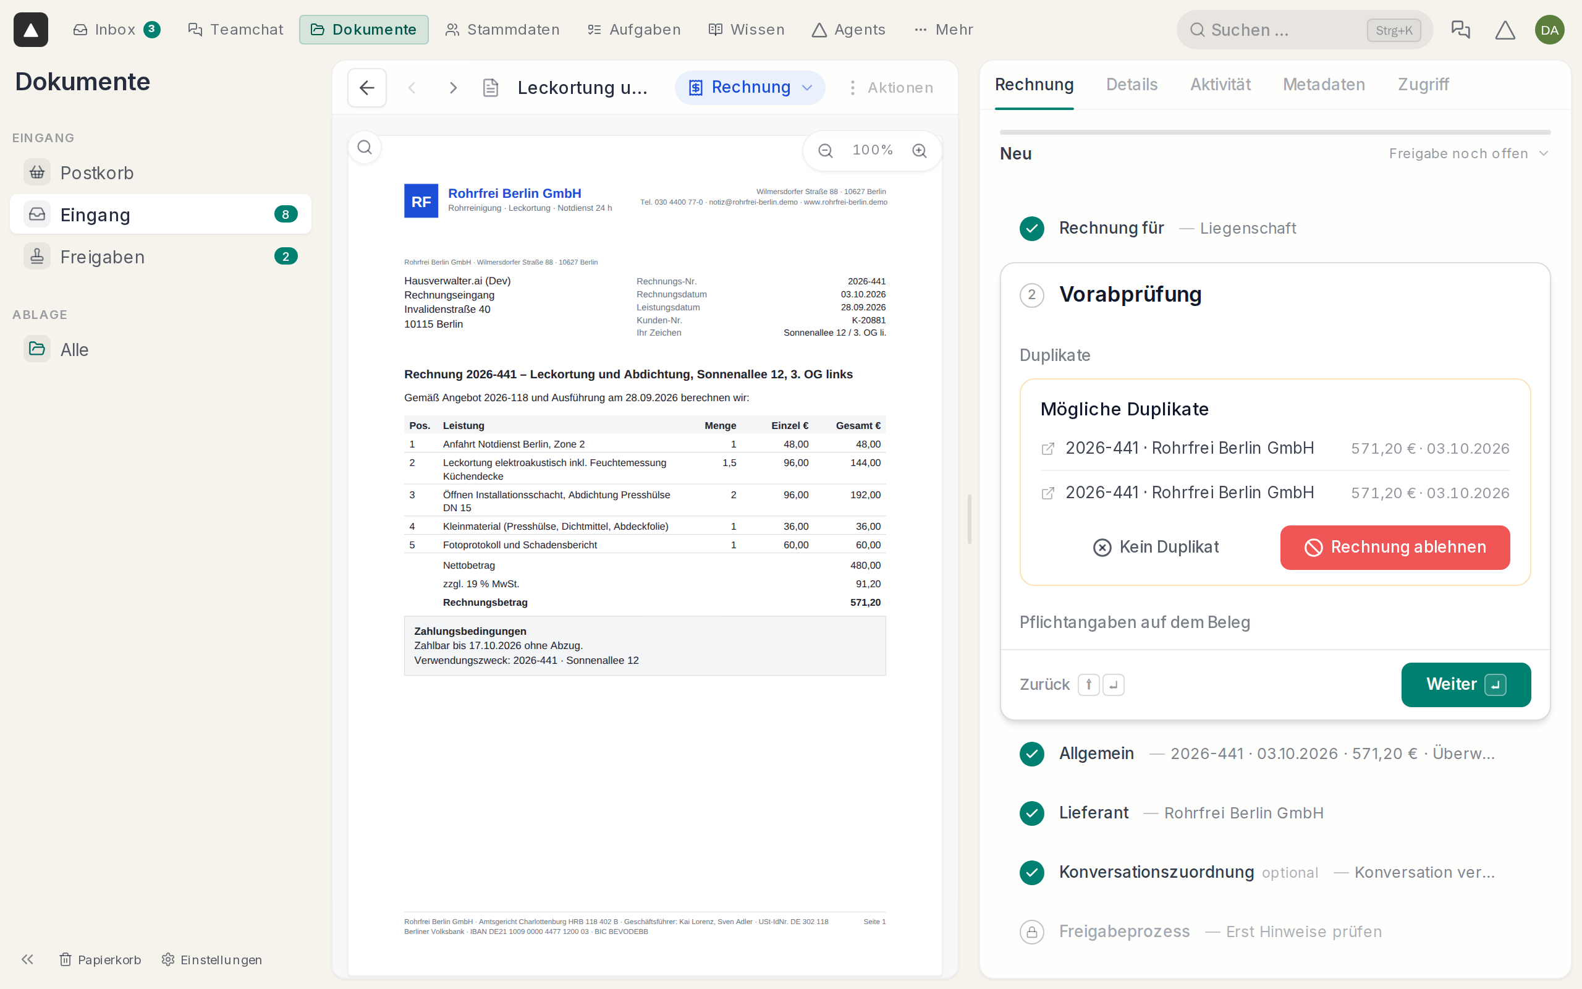Open the Mehr menu
Viewport: 1582px width, 989px height.
click(943, 30)
